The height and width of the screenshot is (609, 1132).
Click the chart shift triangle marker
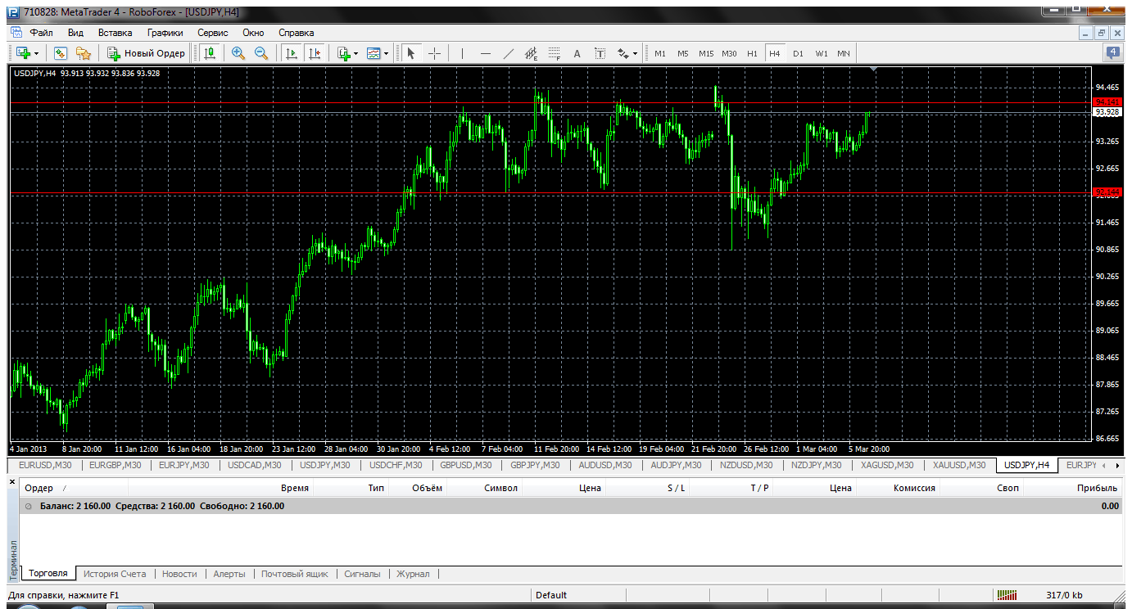coord(874,70)
